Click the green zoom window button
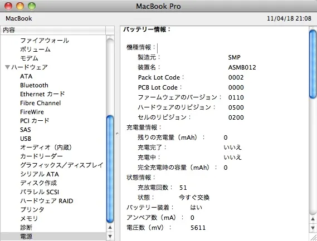 click(32, 6)
